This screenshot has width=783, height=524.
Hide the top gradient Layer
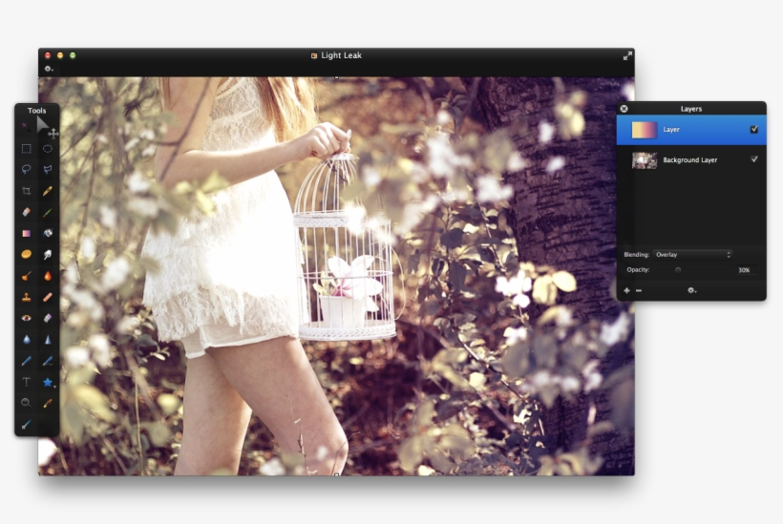coord(754,129)
